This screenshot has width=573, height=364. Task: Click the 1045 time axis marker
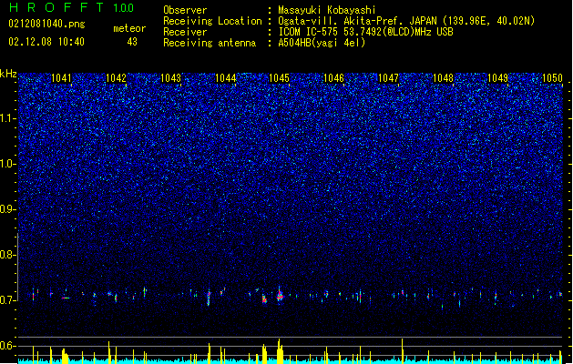coord(279,78)
